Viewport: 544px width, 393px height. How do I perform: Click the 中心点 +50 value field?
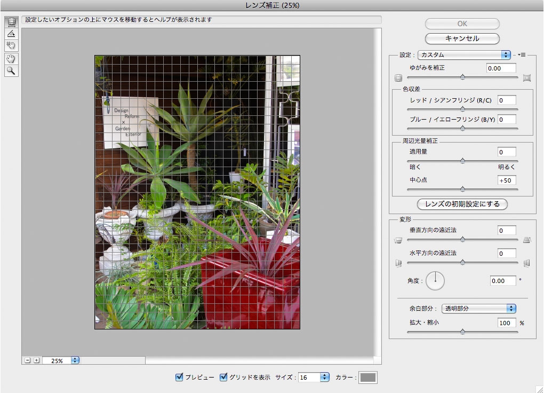(x=507, y=180)
